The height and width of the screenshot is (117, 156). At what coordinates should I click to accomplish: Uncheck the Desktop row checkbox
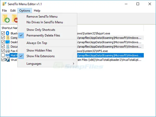[3, 42]
